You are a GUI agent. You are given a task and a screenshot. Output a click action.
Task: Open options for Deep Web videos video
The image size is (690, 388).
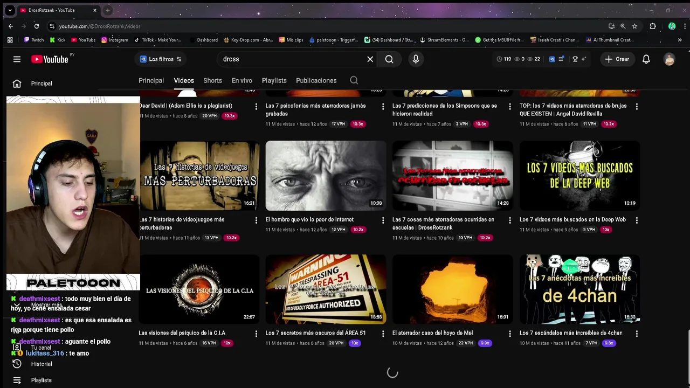point(637,220)
